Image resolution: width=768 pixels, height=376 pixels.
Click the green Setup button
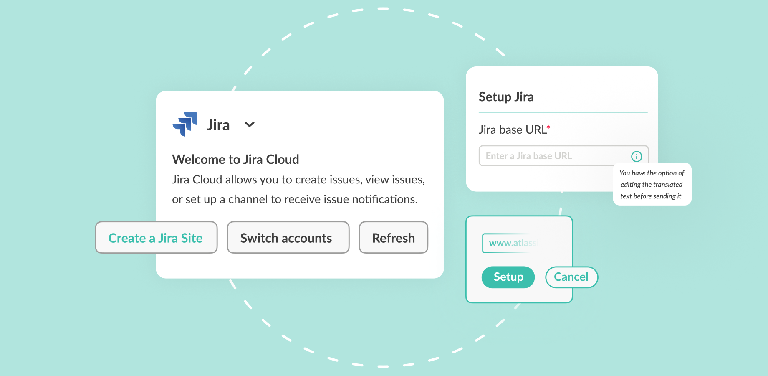[508, 277]
